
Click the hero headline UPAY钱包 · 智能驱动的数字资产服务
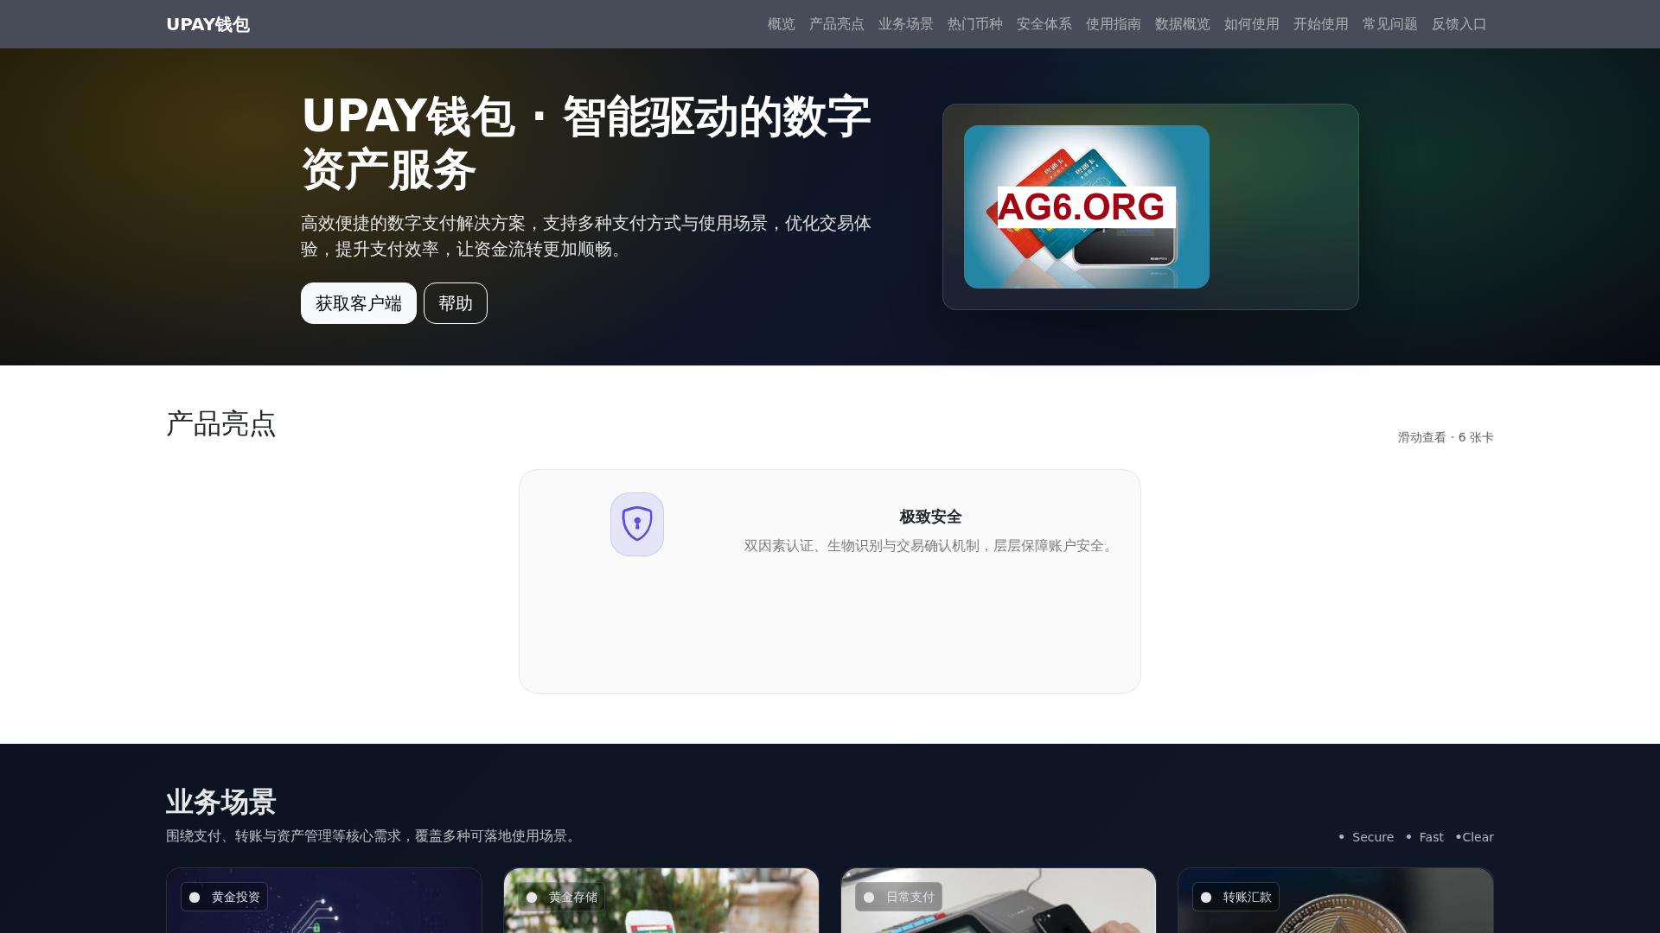click(586, 143)
